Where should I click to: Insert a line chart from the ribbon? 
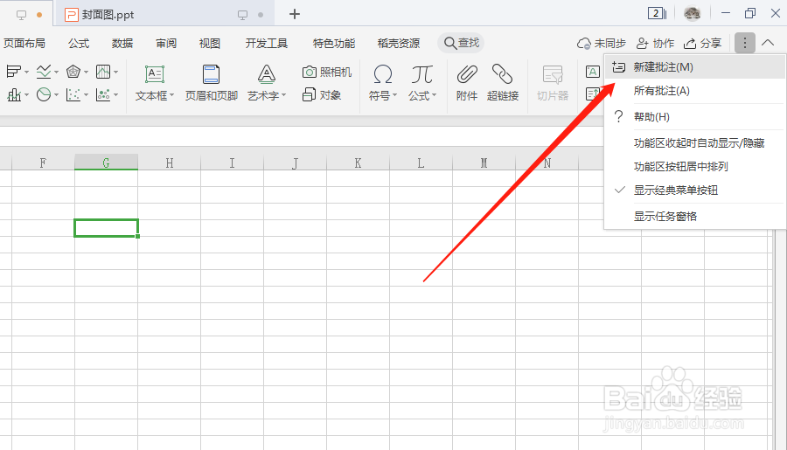44,72
